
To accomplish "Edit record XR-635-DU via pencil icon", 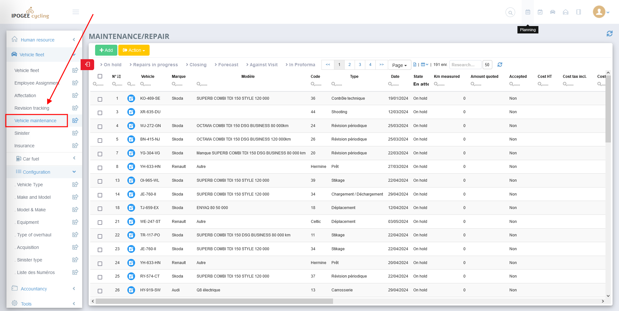I will (x=131, y=112).
